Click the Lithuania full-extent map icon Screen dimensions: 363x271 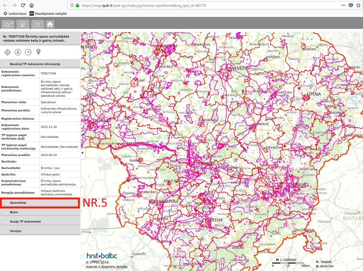pos(90,94)
